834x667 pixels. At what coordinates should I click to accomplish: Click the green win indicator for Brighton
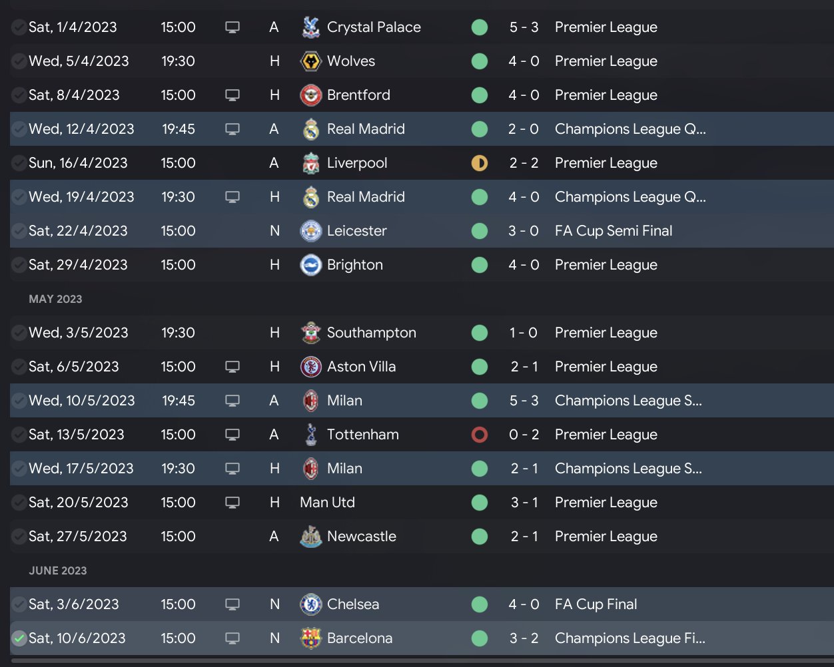[480, 265]
